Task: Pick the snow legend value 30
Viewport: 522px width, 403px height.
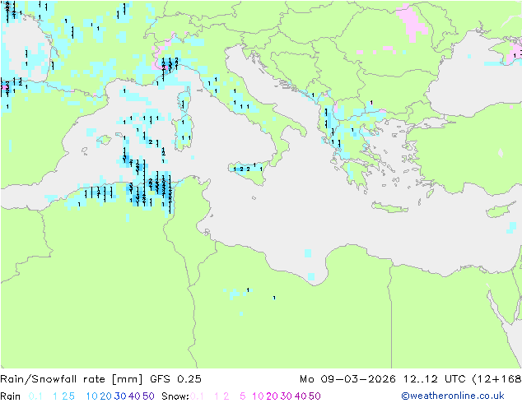Action: tap(287, 396)
